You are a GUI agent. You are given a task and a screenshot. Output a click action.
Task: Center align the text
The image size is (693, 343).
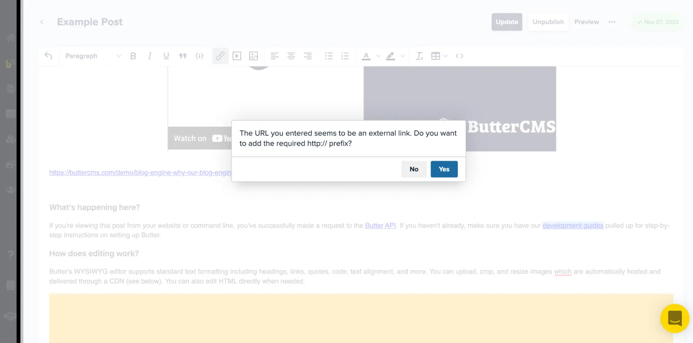291,56
